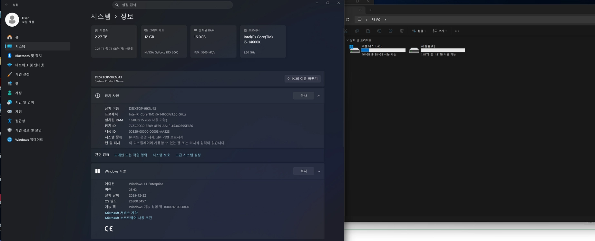
Task: Go to 네트워크 및 인터넷 settings
Action: click(x=38, y=65)
